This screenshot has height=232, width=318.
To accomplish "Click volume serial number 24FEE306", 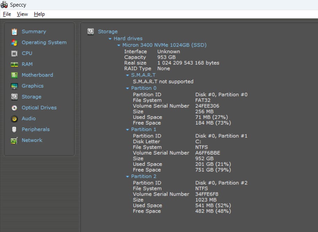I will point(207,106).
